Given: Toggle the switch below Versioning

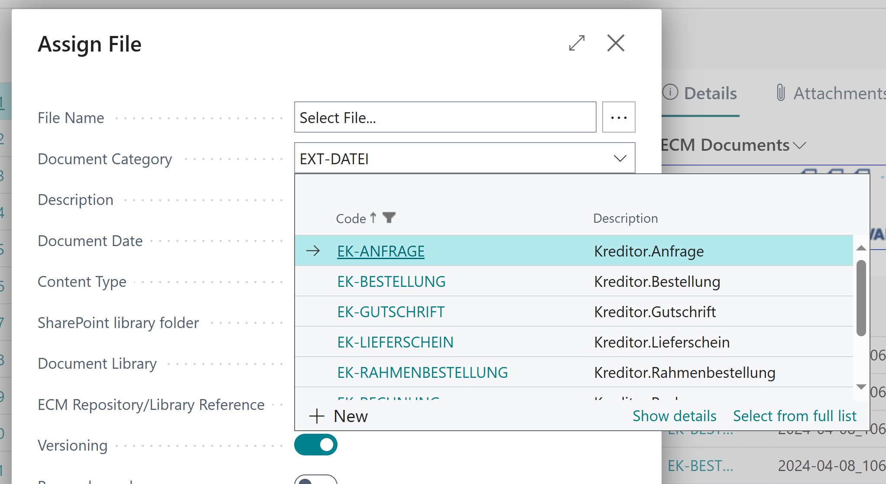Looking at the screenshot, I should [316, 480].
